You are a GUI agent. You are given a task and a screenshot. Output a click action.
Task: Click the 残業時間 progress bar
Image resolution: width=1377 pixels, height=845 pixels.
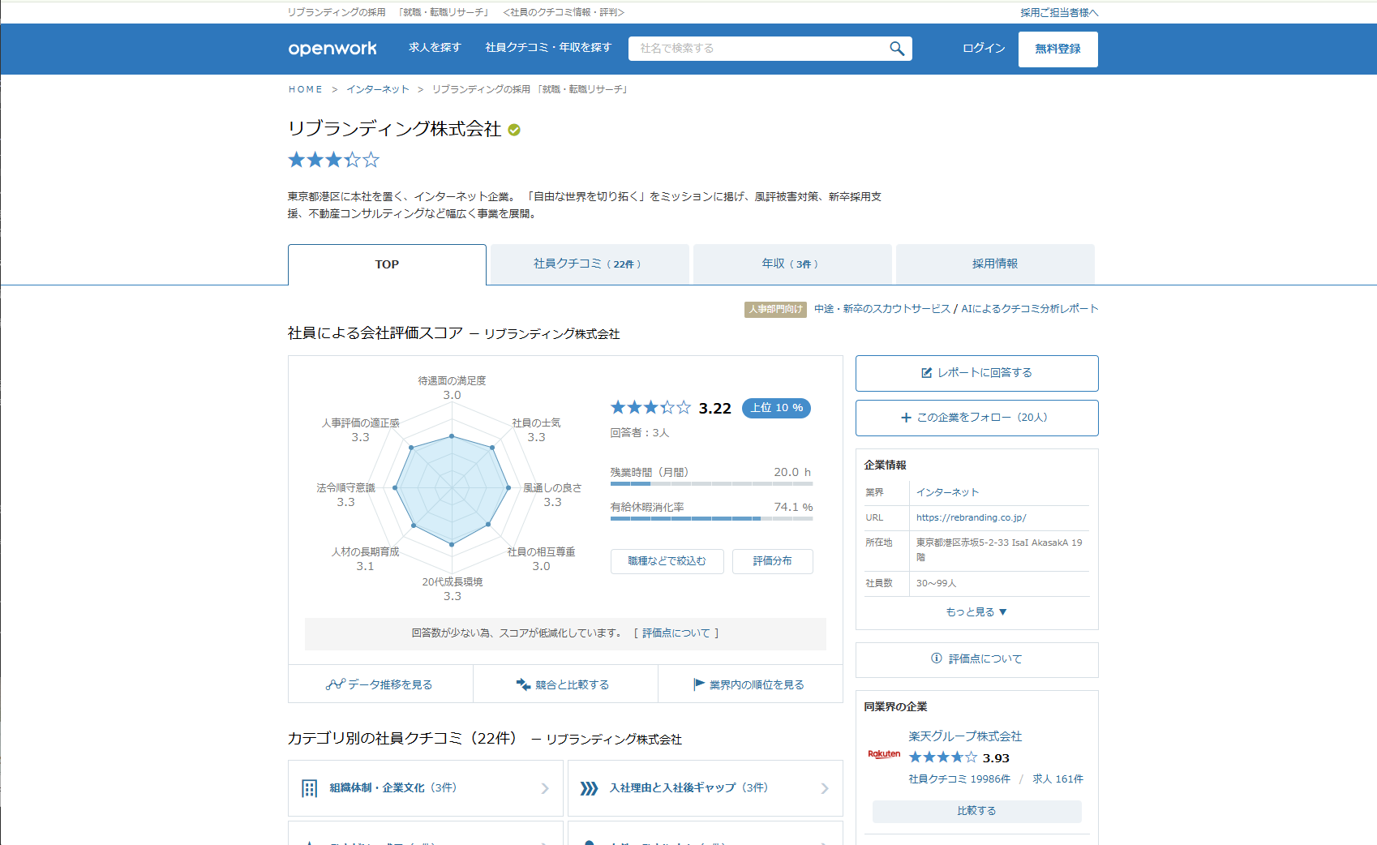711,483
